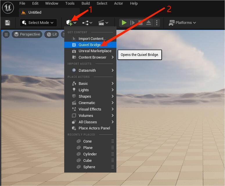Click the Sphere row drag-handle dots
The width and height of the screenshot is (225, 186).
click(x=113, y=167)
